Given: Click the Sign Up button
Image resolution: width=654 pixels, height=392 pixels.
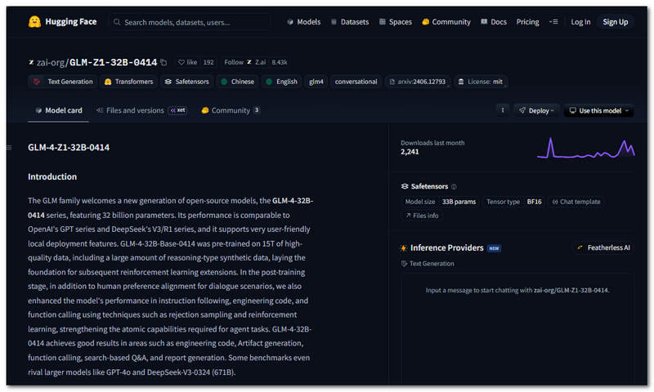Looking at the screenshot, I should coord(615,22).
